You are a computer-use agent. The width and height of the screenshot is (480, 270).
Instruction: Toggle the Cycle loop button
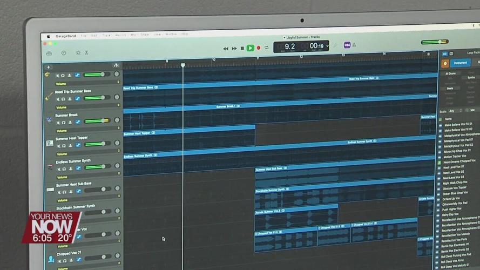267,48
